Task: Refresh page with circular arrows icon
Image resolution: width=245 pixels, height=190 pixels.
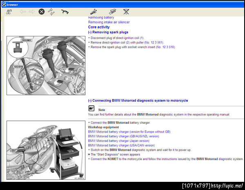Action: (51, 12)
